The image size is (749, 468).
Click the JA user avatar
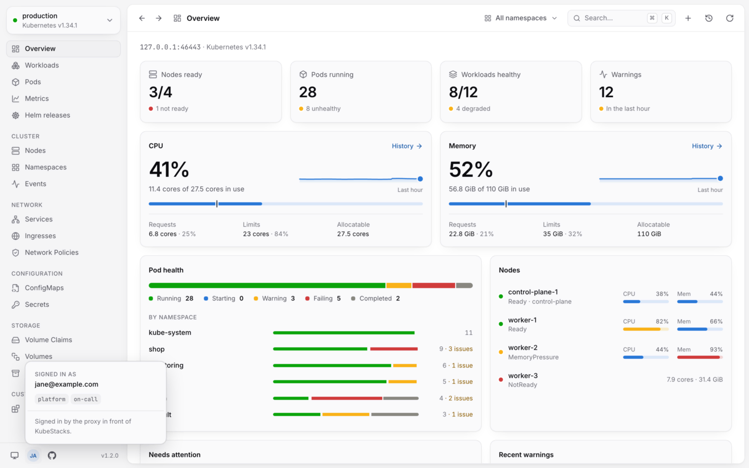pos(33,456)
